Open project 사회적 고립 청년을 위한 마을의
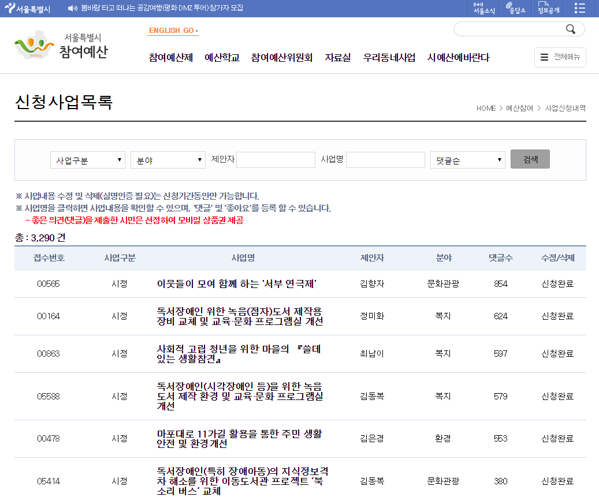Image resolution: width=599 pixels, height=497 pixels. pyautogui.click(x=239, y=353)
